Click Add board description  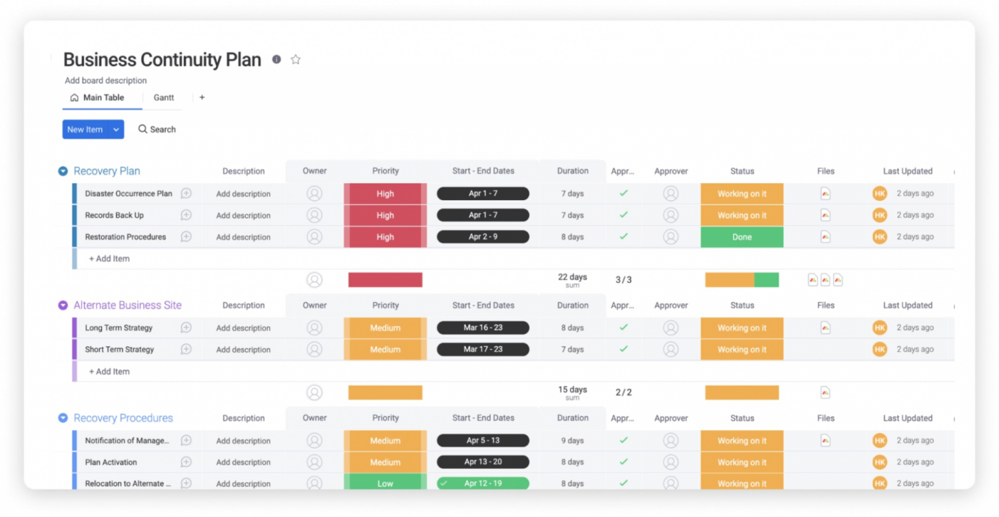click(x=105, y=81)
